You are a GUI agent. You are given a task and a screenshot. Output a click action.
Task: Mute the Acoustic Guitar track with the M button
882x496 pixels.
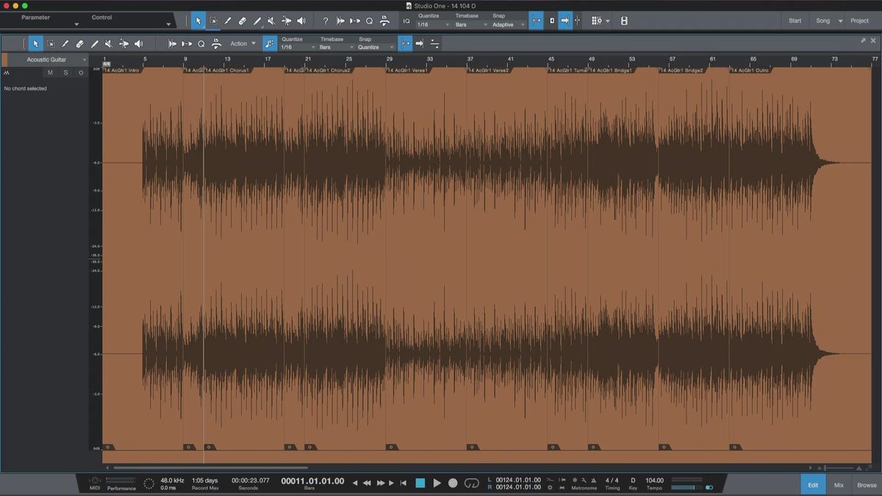point(50,73)
